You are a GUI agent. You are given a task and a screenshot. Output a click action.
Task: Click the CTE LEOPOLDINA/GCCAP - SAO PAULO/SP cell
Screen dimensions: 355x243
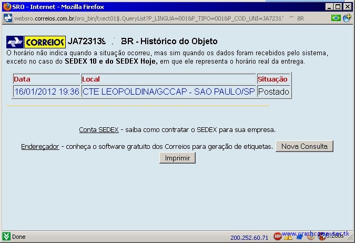pos(169,92)
